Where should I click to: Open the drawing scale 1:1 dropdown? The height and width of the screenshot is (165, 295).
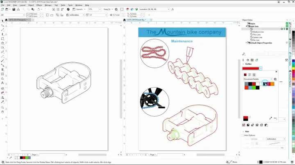(x=106, y=15)
